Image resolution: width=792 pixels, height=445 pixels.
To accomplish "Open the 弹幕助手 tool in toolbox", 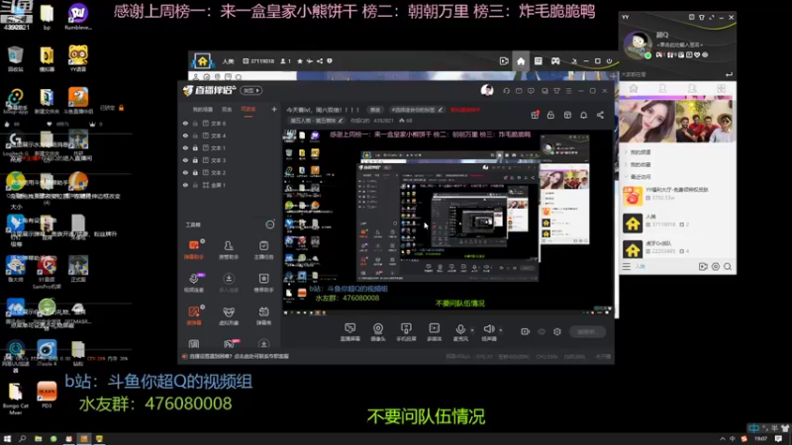I will point(193,249).
